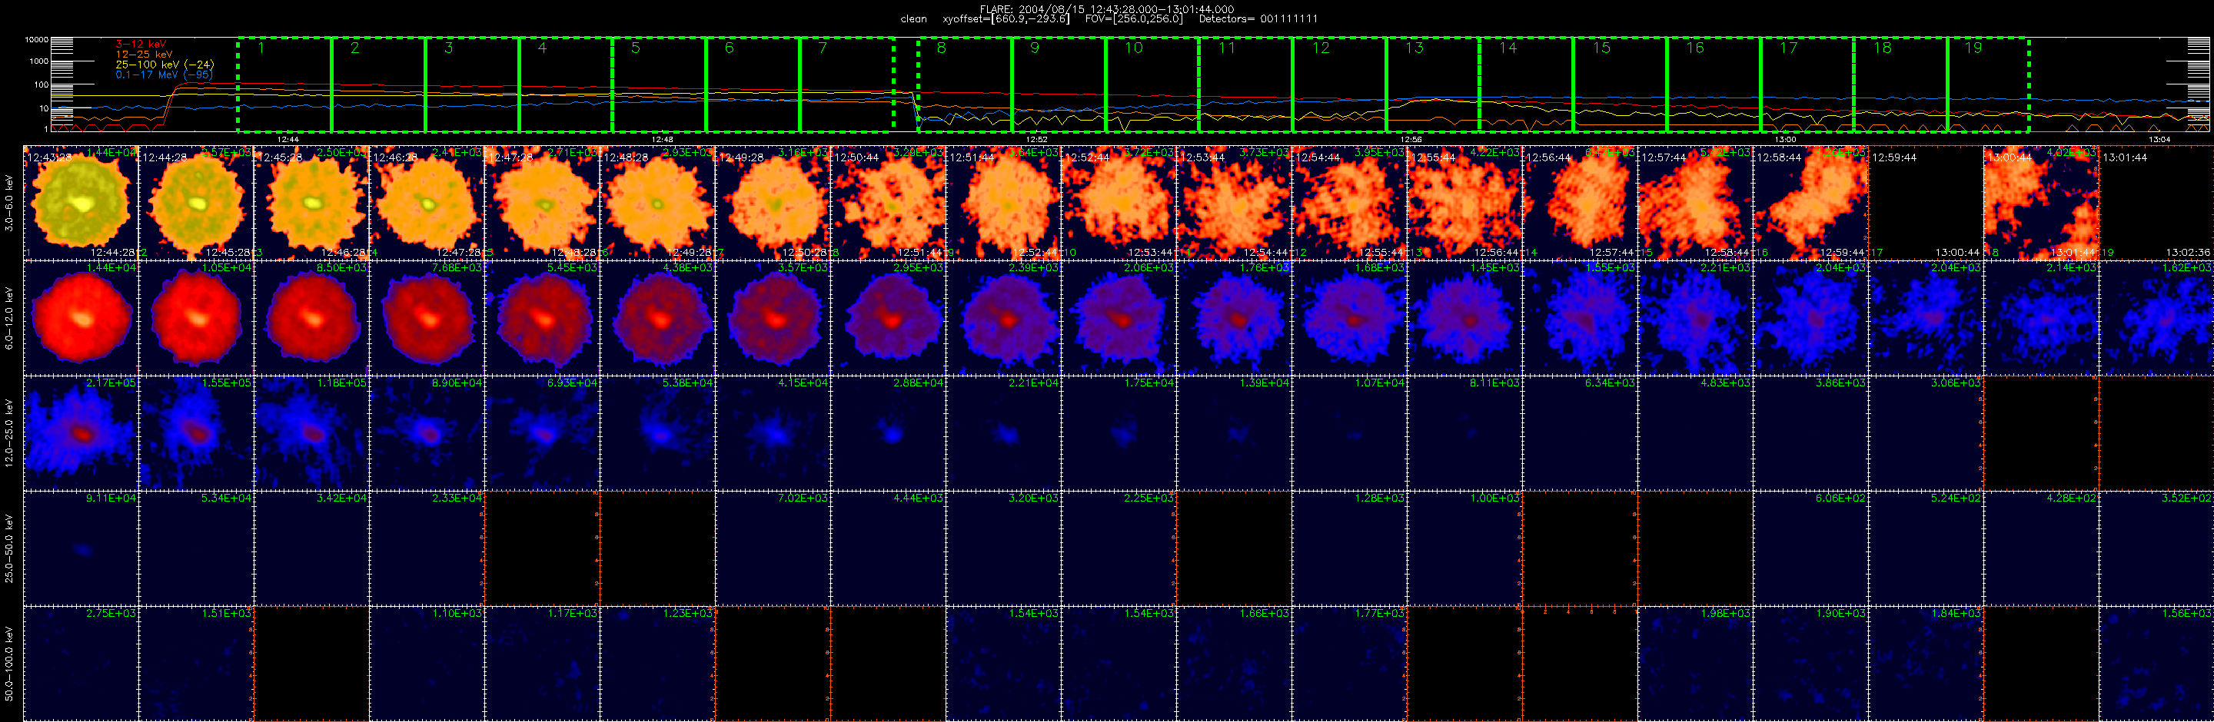Open the empty 3-6 keV panel starting 13:01:44
Image resolution: width=2214 pixels, height=722 pixels.
[x=2156, y=203]
